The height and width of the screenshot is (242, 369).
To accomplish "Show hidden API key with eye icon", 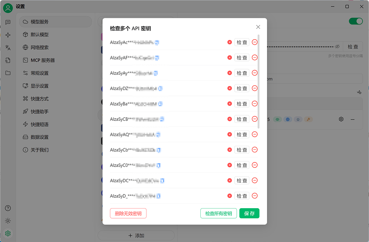I will pyautogui.click(x=337, y=46).
